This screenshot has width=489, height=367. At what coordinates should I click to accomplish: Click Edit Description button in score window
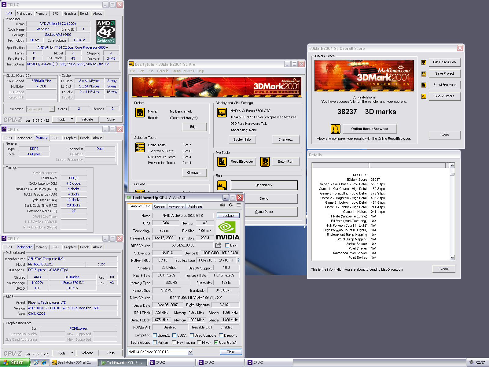coord(444,62)
